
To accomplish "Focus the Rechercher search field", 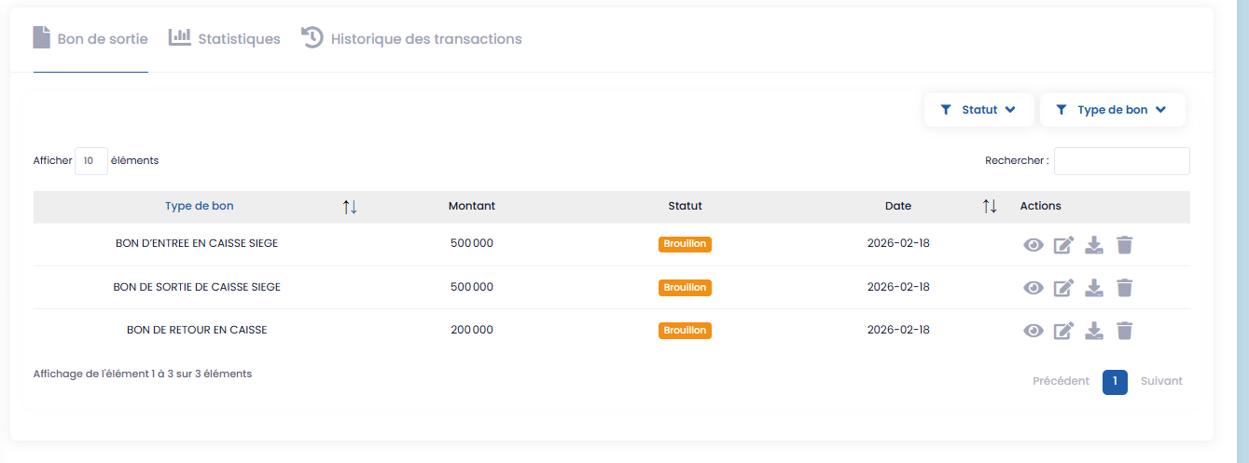I will point(1121,161).
